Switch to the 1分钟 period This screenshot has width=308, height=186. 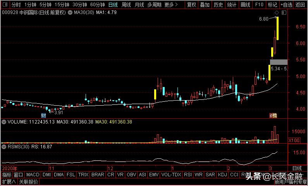click(x=30, y=5)
